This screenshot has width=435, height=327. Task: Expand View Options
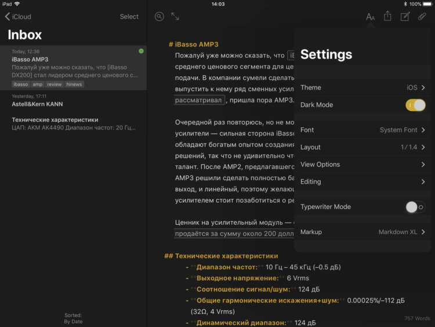click(x=362, y=164)
